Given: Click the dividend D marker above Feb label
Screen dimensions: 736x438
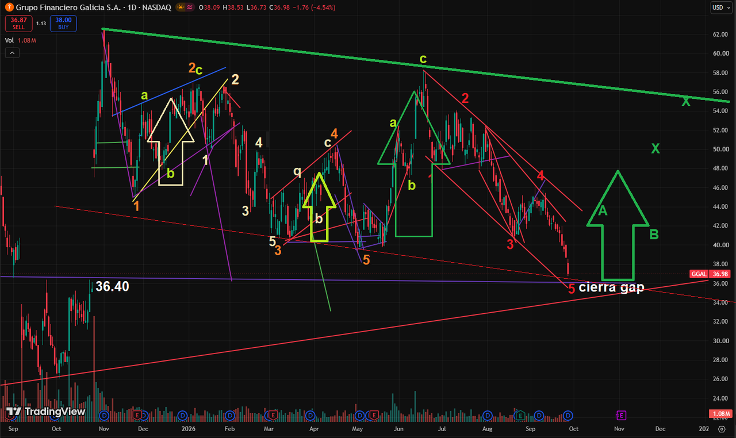Looking at the screenshot, I should point(230,415).
